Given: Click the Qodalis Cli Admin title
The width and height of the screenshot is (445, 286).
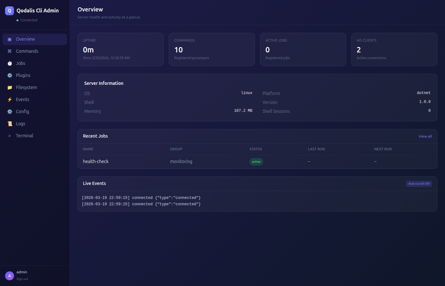Looking at the screenshot, I should [38, 10].
